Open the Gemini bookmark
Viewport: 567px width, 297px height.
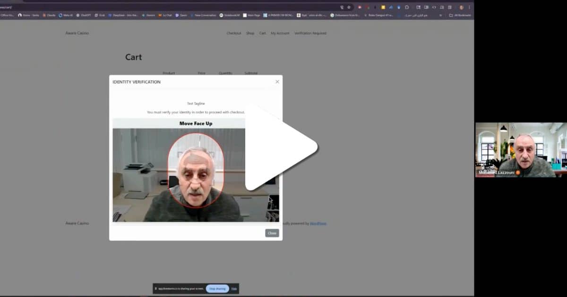click(148, 15)
